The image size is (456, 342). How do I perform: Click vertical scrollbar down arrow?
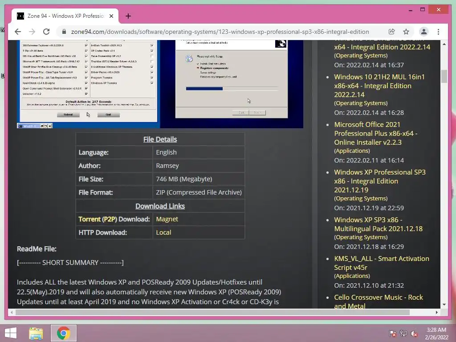444,305
